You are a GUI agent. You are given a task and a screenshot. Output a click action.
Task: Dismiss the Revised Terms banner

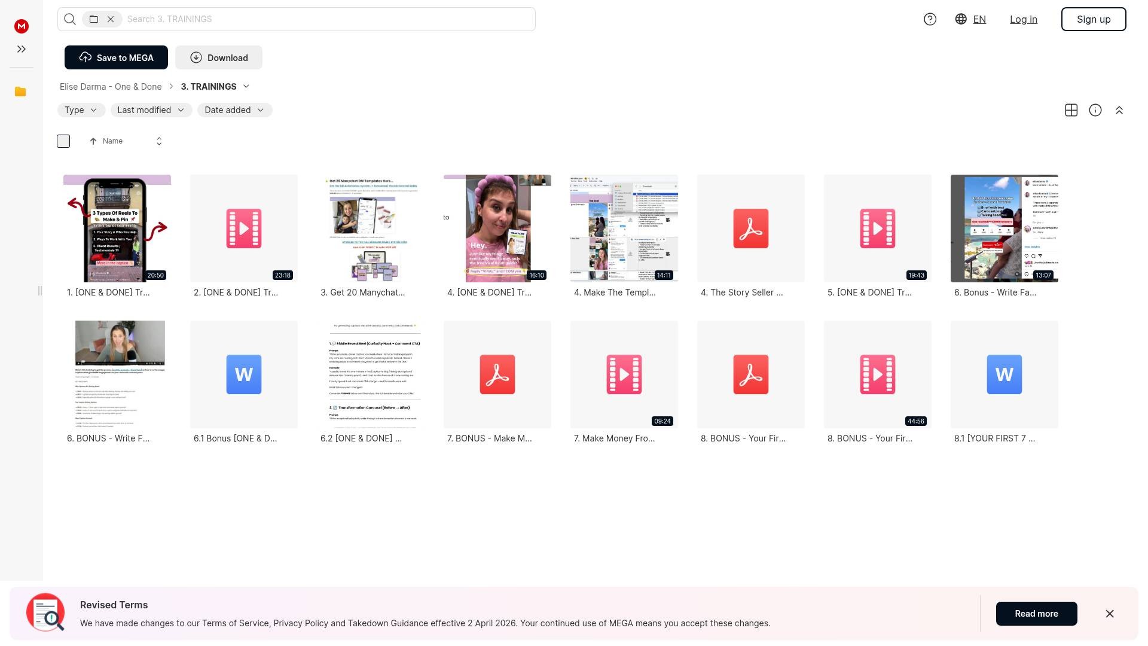point(1109,614)
